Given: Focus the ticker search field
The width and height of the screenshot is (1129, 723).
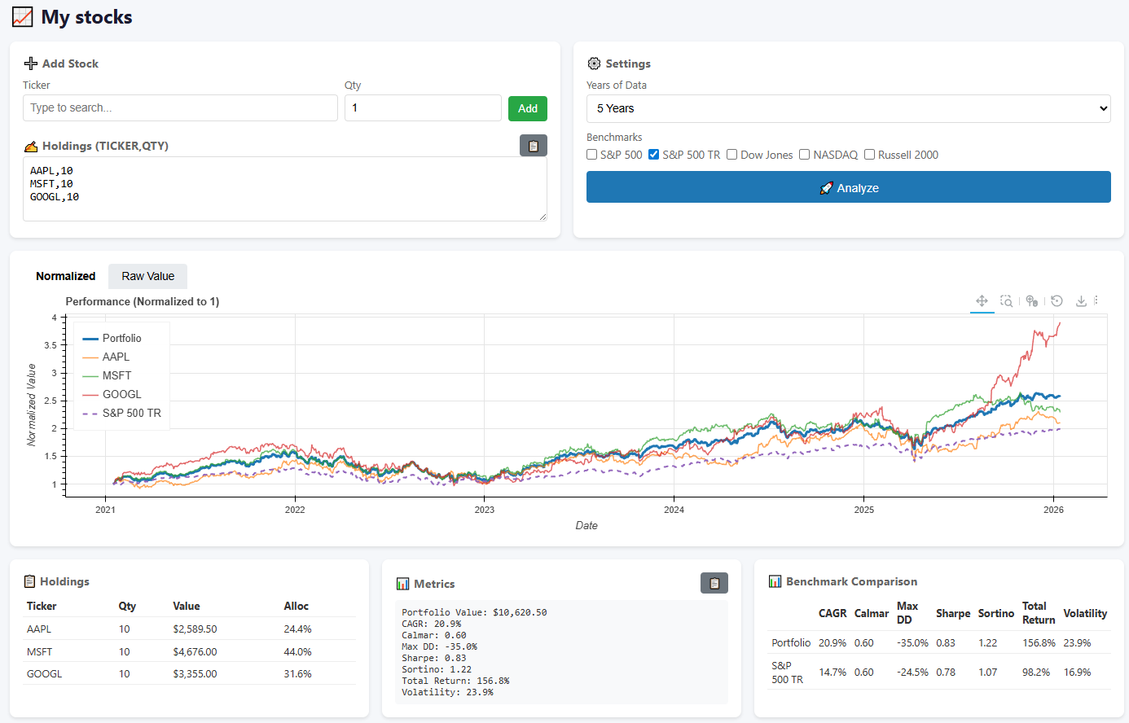Looking at the screenshot, I should [180, 107].
